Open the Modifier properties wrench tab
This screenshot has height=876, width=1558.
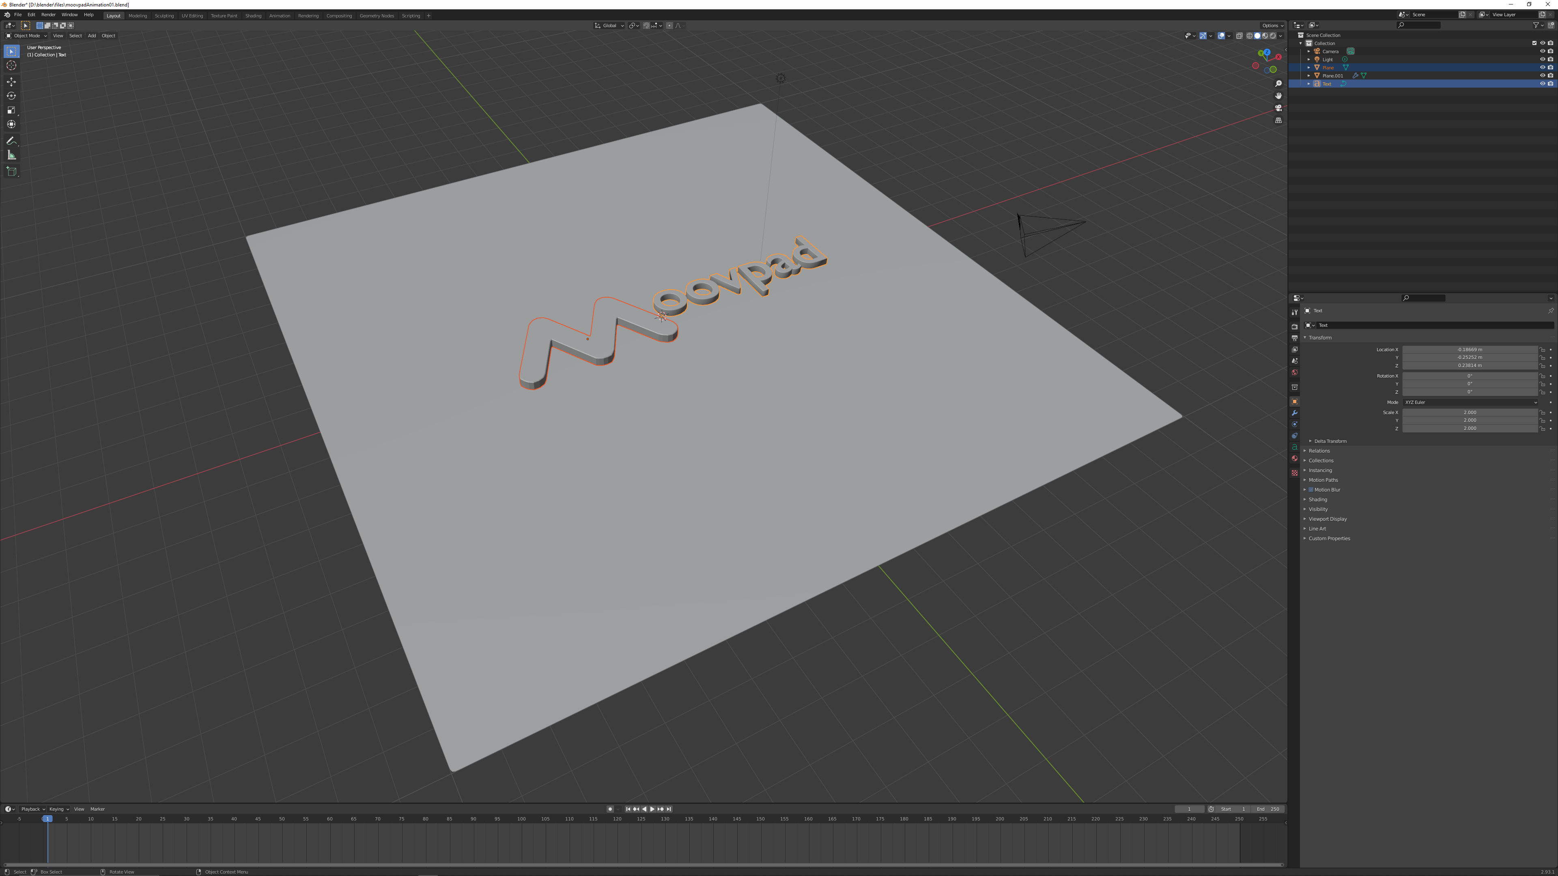1294,413
